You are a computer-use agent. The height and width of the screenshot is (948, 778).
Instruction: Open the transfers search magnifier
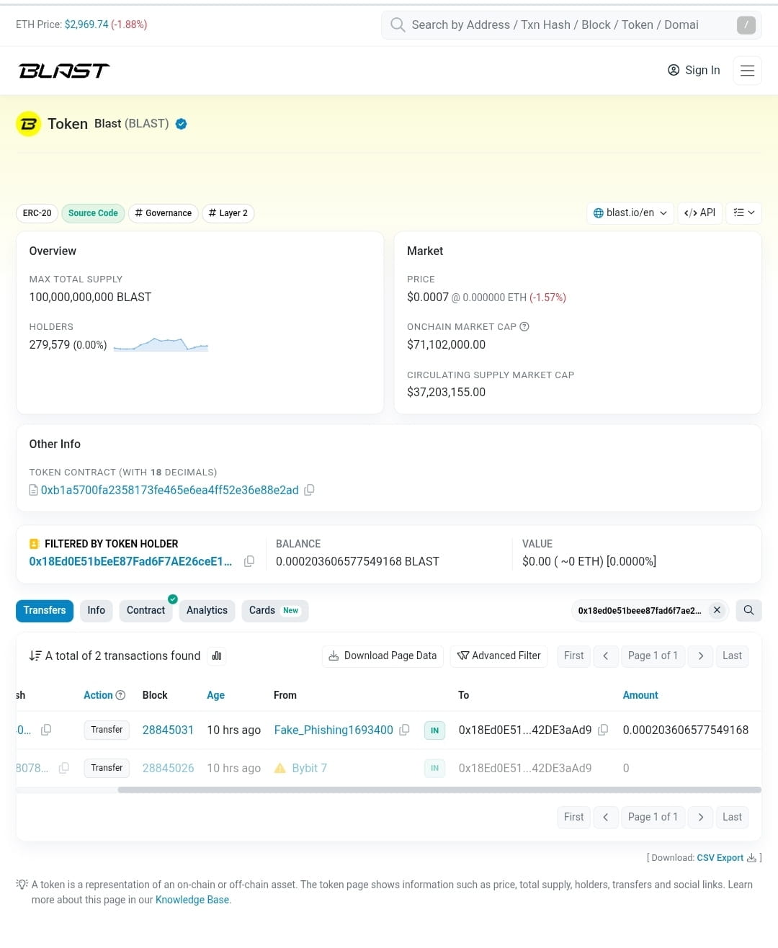(748, 610)
